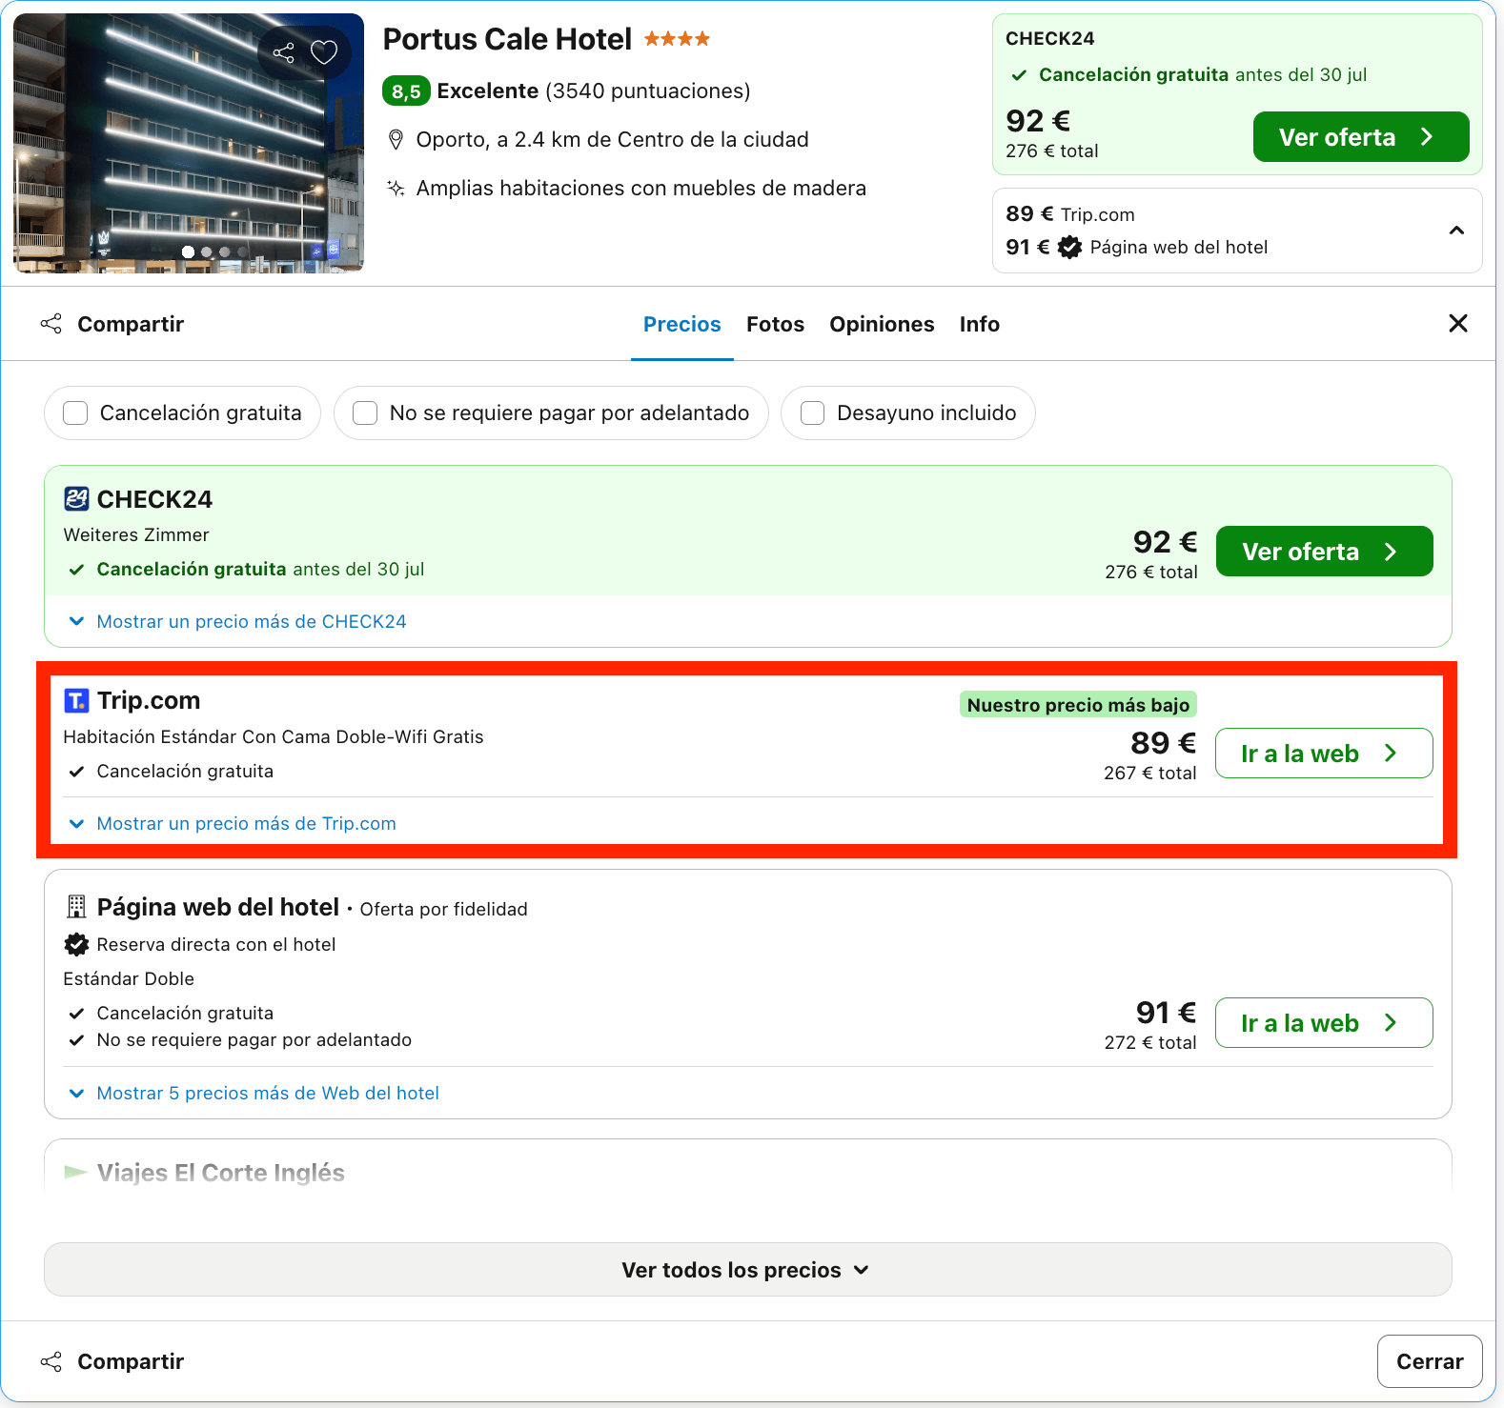Click the Trip.com logo icon
Viewport: 1504px width, 1408px height.
point(76,700)
